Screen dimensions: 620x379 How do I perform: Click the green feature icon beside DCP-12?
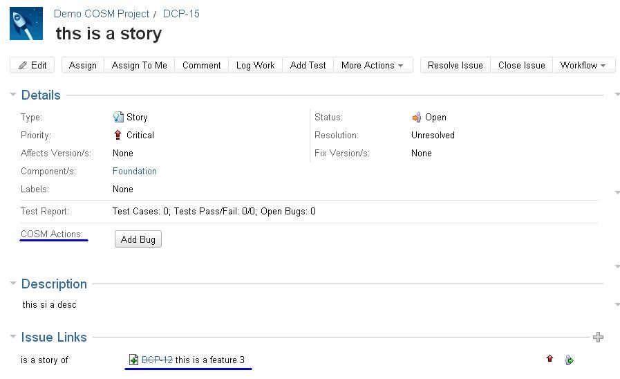pyautogui.click(x=133, y=360)
